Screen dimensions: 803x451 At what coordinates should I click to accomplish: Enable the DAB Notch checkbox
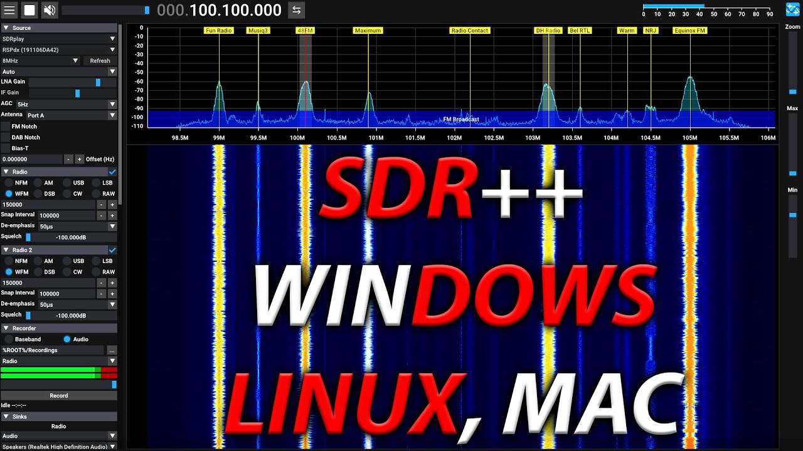pyautogui.click(x=6, y=137)
